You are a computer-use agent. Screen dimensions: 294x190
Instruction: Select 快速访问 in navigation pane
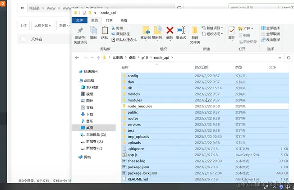point(88,71)
